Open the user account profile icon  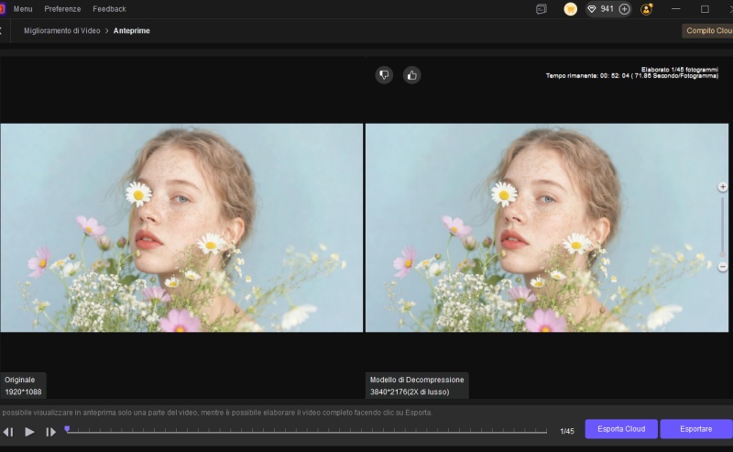tap(647, 9)
